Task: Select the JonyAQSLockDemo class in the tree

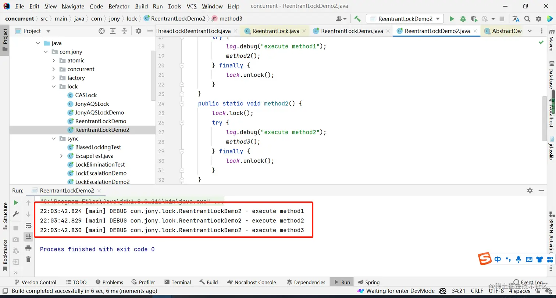Action: coord(99,113)
